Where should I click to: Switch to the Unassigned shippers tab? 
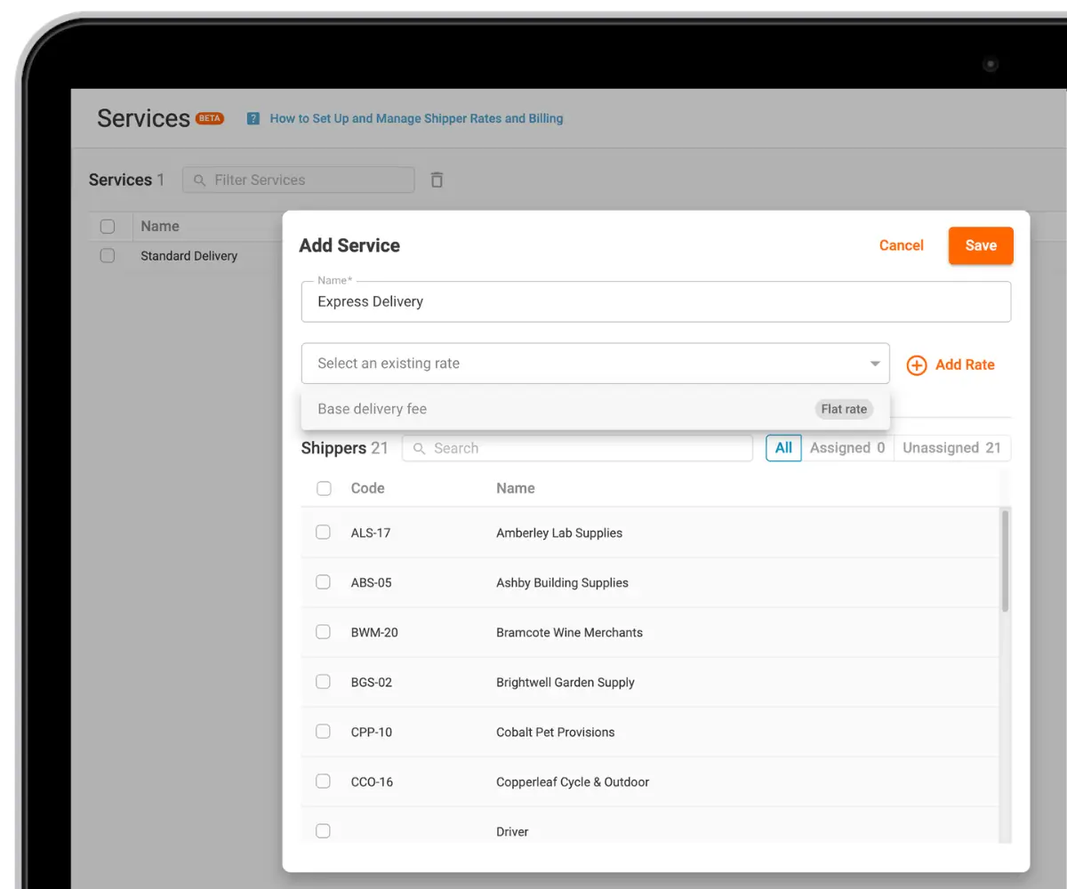pyautogui.click(x=952, y=448)
